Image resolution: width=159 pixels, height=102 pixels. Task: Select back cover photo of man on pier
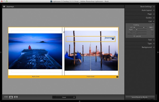(35, 51)
